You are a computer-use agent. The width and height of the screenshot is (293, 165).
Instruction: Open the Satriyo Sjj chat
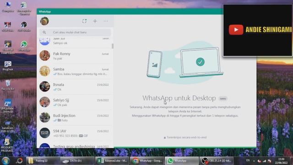tap(75, 102)
